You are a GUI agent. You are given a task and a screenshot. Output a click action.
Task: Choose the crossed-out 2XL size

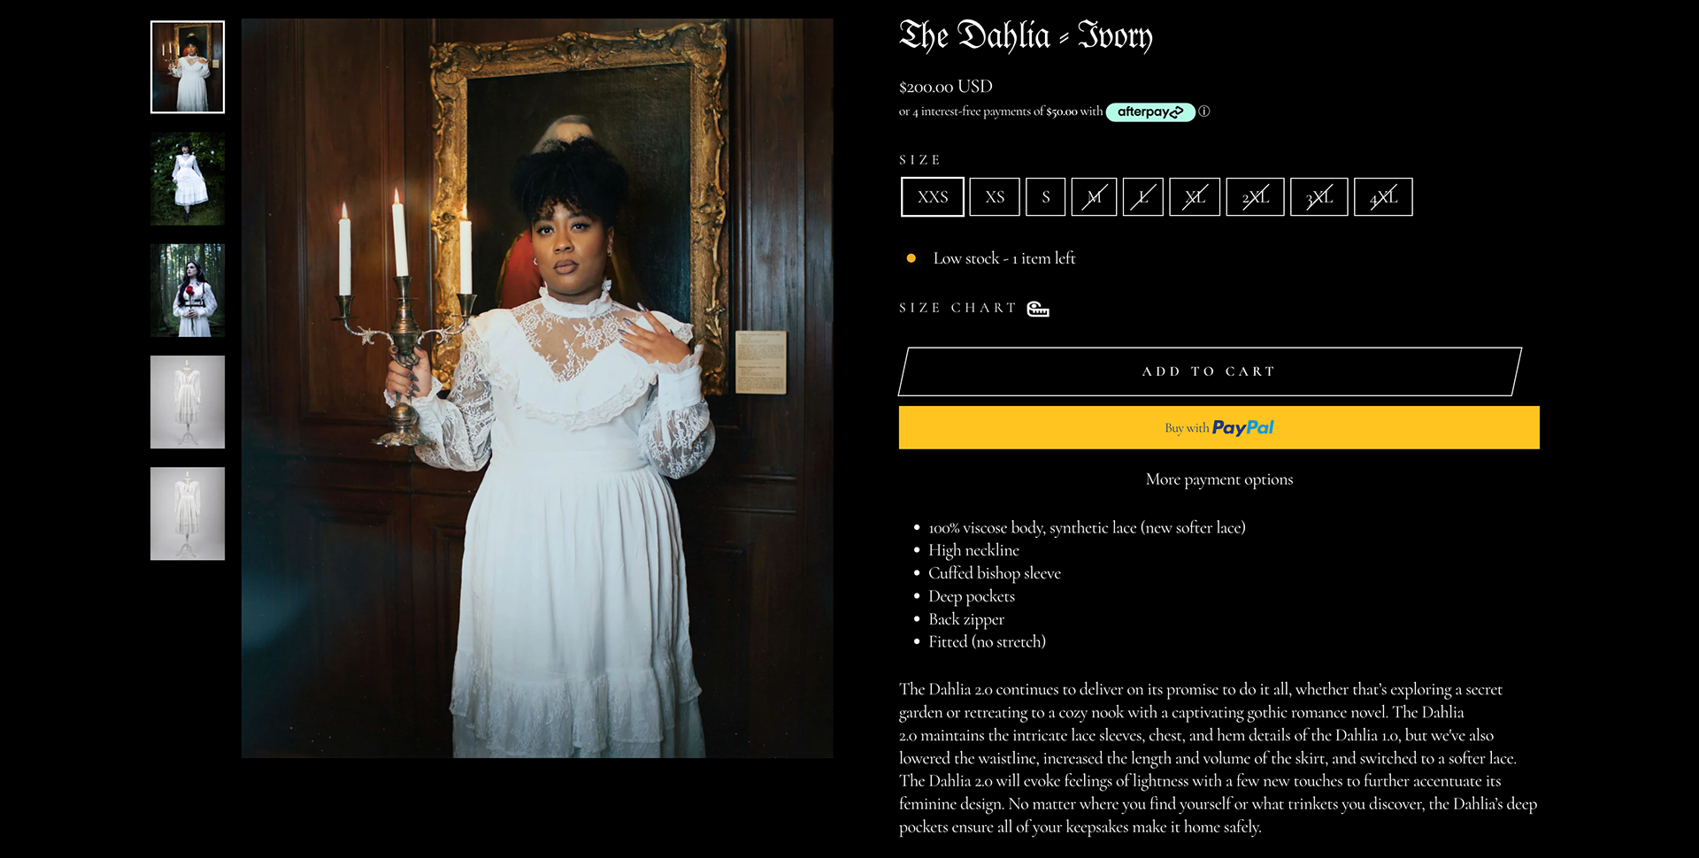[x=1256, y=197]
